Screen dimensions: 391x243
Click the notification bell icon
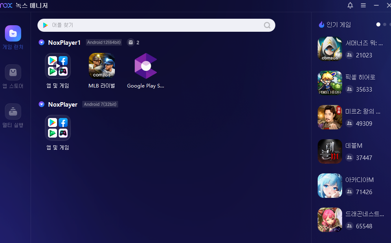(x=350, y=5)
